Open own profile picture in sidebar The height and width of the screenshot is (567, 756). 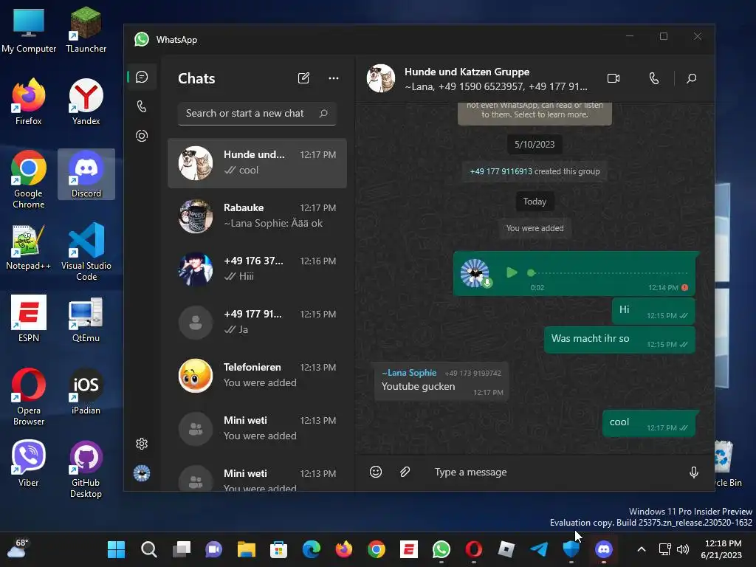point(142,473)
